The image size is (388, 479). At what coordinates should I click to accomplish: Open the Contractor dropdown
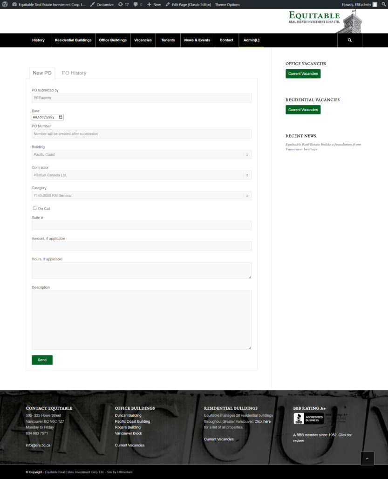point(142,175)
